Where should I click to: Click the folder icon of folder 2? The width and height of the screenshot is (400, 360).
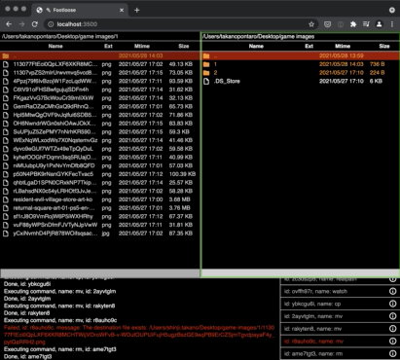point(206,73)
